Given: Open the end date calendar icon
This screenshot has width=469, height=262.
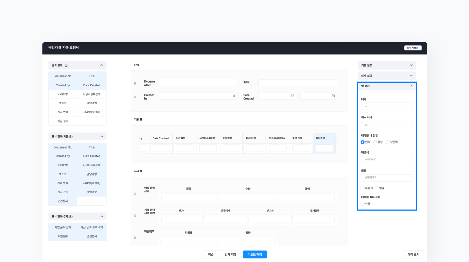Looking at the screenshot, I should click(333, 96).
